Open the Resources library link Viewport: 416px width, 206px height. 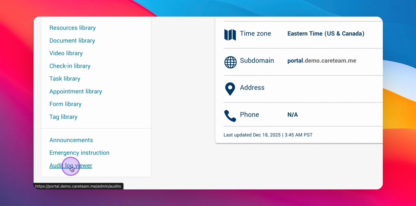point(73,28)
